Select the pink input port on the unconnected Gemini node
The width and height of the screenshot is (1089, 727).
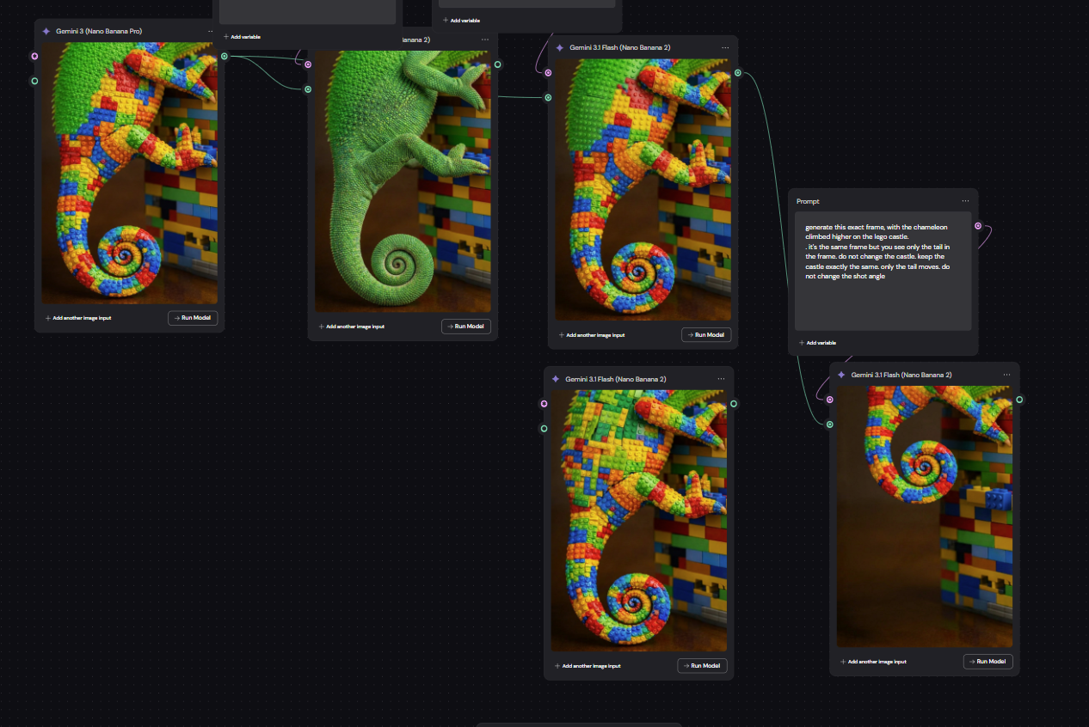tap(544, 404)
